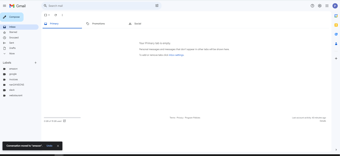The height and width of the screenshot is (156, 340).
Task: Open storage management external link icon
Action: coord(64,121)
